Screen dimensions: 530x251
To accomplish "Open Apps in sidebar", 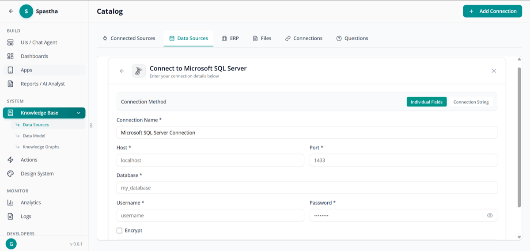I will point(44,70).
